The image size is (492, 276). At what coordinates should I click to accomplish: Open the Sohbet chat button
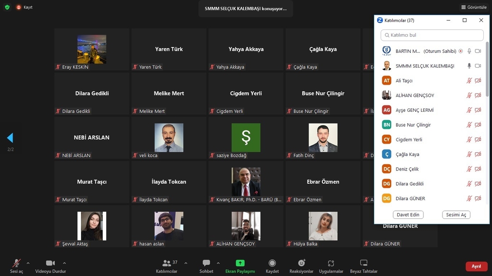pyautogui.click(x=206, y=266)
